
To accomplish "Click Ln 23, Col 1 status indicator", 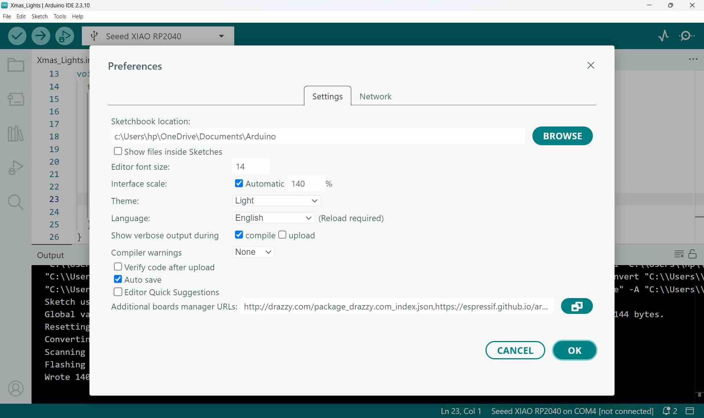I will click(461, 411).
